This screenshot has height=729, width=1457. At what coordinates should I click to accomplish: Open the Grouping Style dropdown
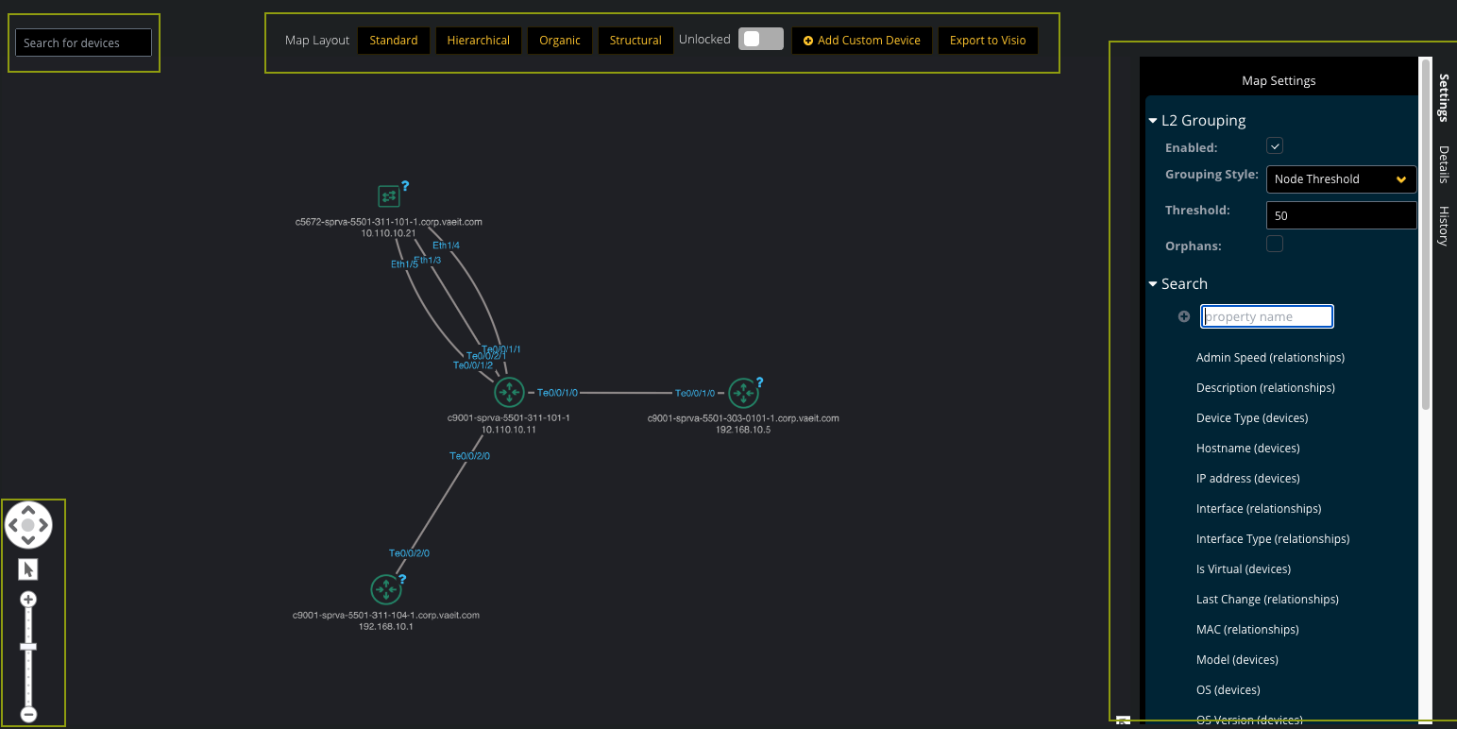[x=1341, y=178]
